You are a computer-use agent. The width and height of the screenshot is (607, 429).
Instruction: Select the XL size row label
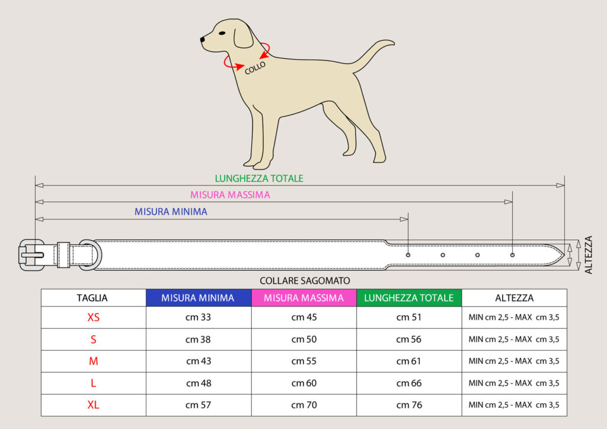tap(93, 405)
